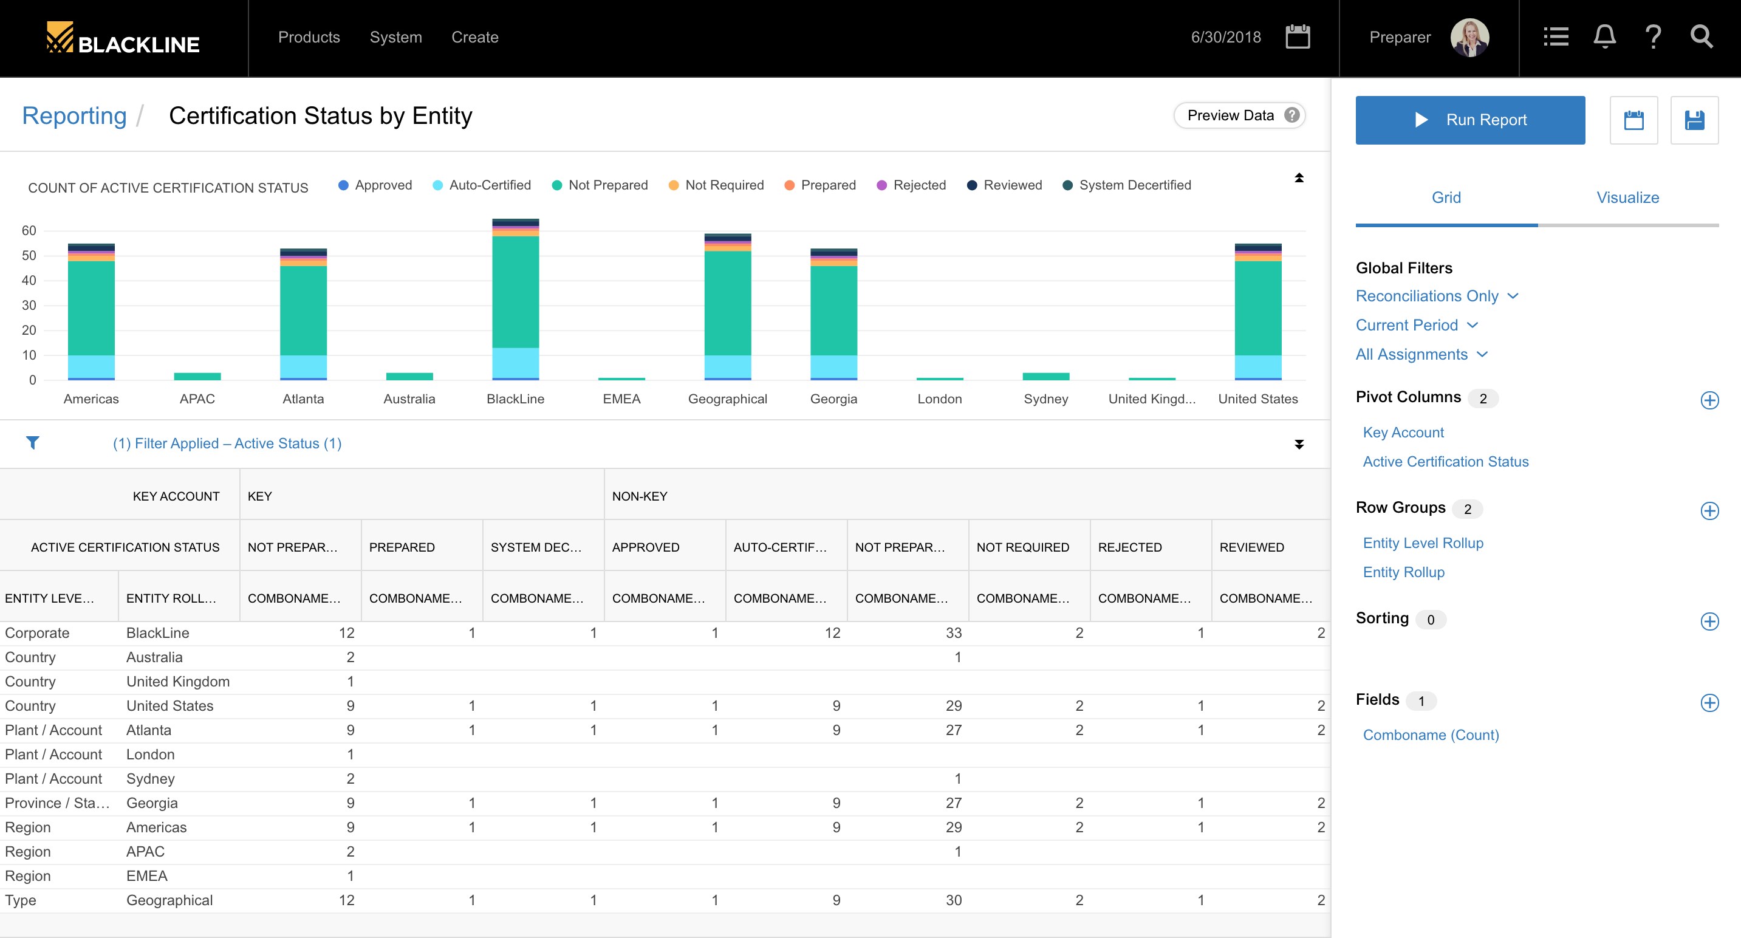This screenshot has height=938, width=1741.
Task: Toggle the Not Prepared legend series
Action: click(600, 185)
